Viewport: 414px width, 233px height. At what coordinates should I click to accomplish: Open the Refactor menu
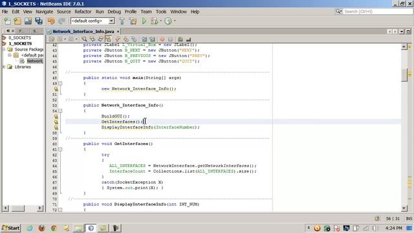click(83, 12)
